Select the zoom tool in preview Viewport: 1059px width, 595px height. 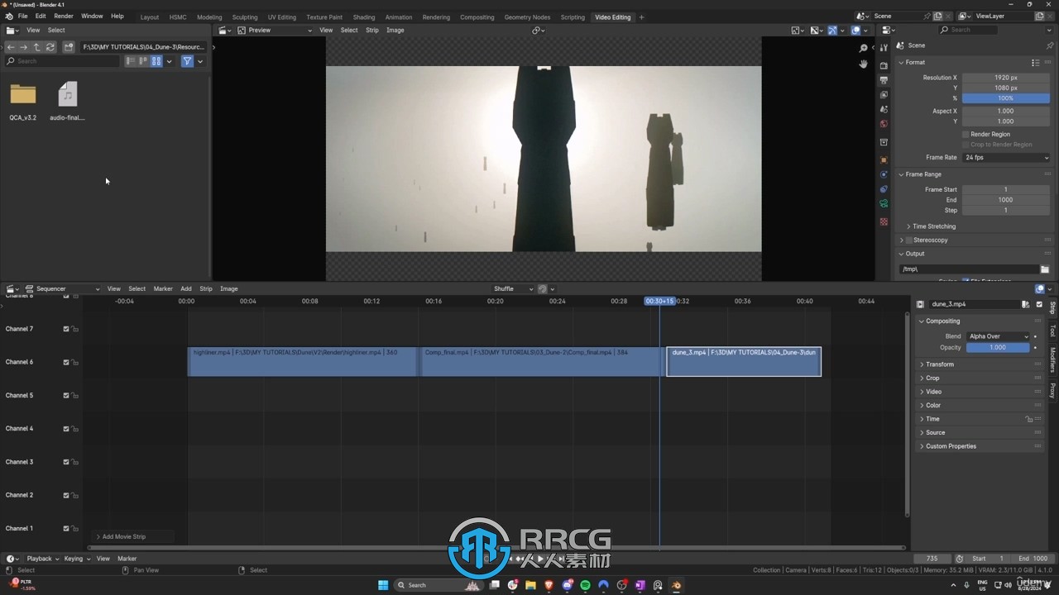point(864,48)
